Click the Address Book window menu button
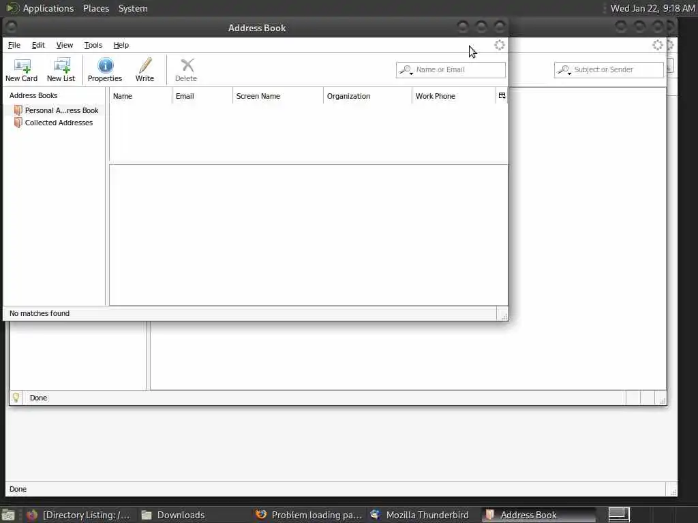Image resolution: width=698 pixels, height=523 pixels. (x=12, y=27)
